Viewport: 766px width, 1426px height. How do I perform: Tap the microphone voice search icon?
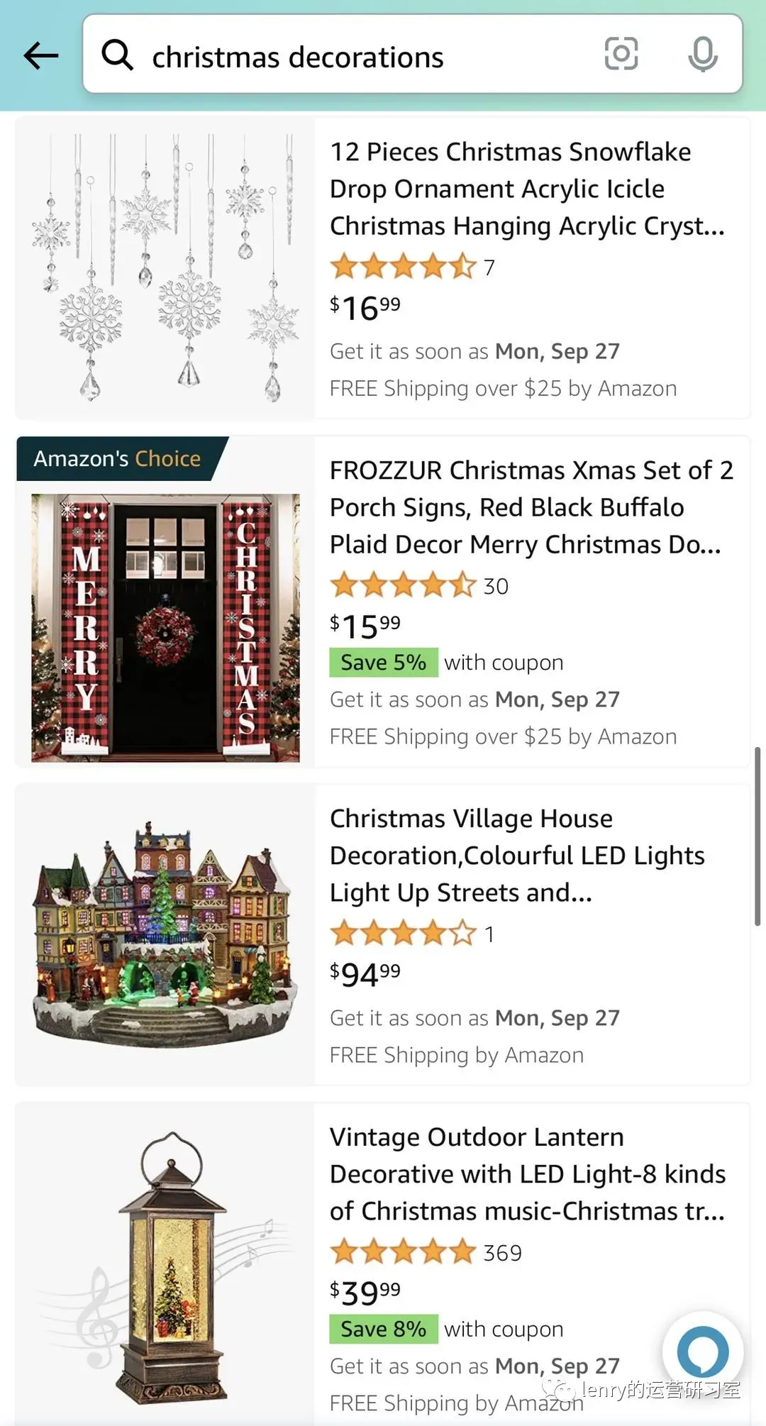tap(703, 55)
